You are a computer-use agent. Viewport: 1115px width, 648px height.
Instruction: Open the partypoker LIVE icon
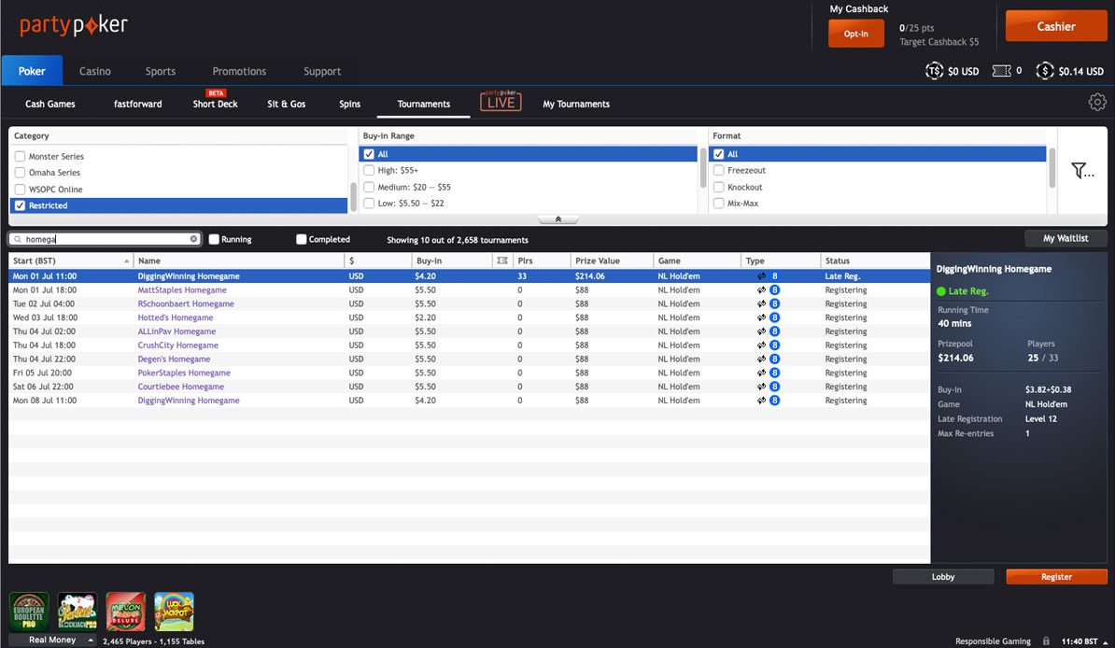click(x=501, y=101)
